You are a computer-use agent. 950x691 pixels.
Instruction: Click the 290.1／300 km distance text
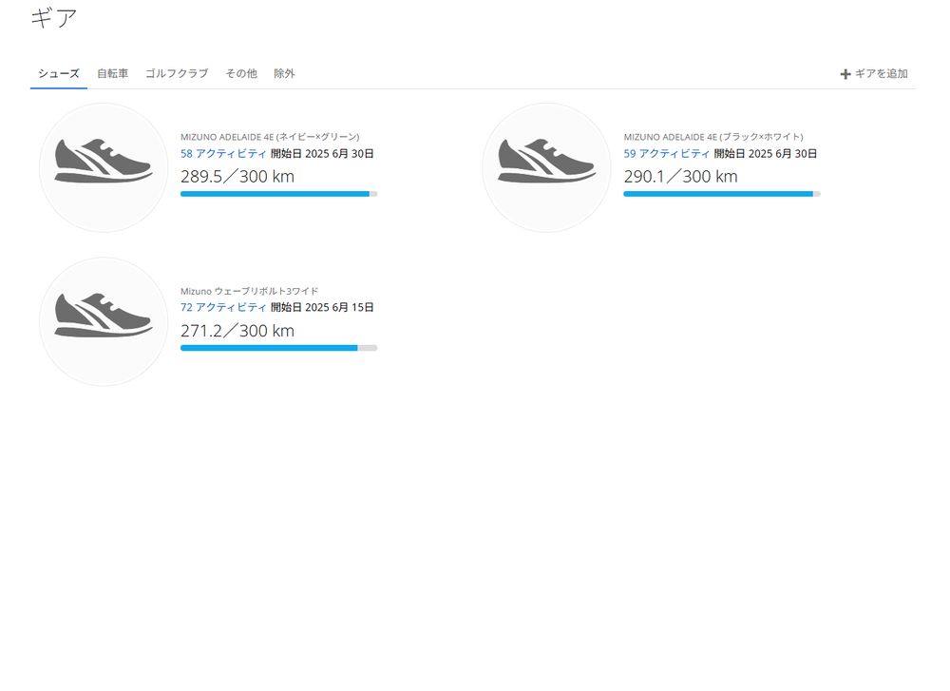pos(681,177)
